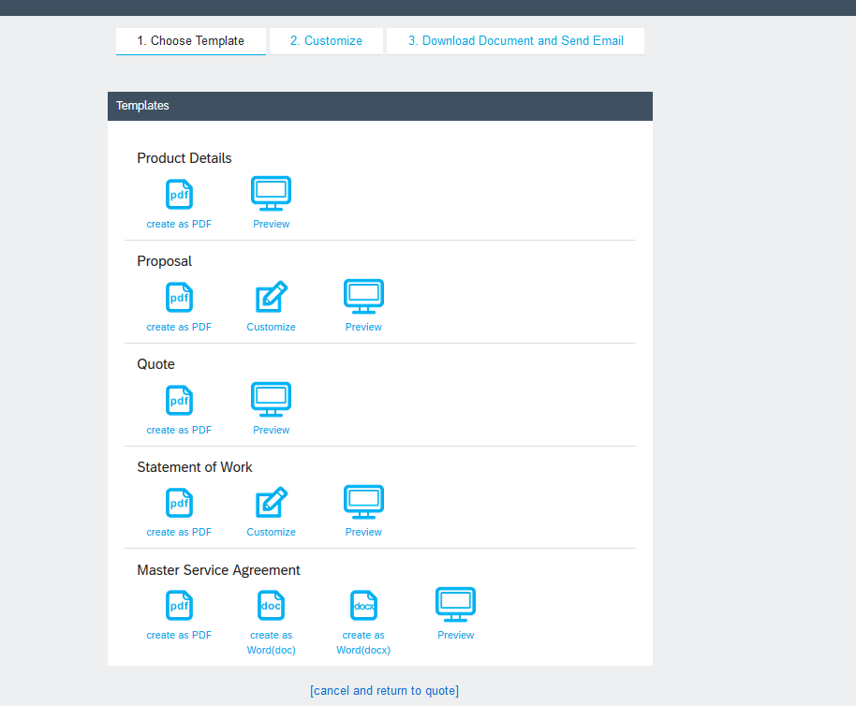Click 'cancel and return to quote' link
Image resolution: width=856 pixels, height=706 pixels.
tap(384, 691)
